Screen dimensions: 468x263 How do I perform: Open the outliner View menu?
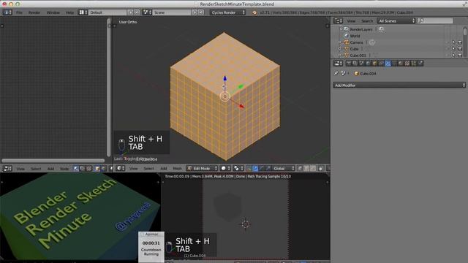click(x=351, y=21)
